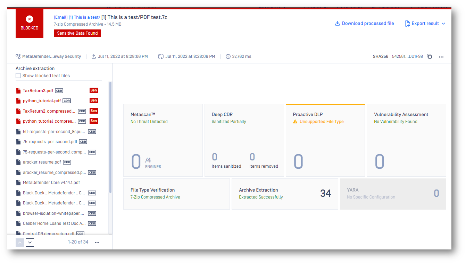Click the clock icon next to 37,762 ms
This screenshot has height=264, width=466.
point(228,56)
